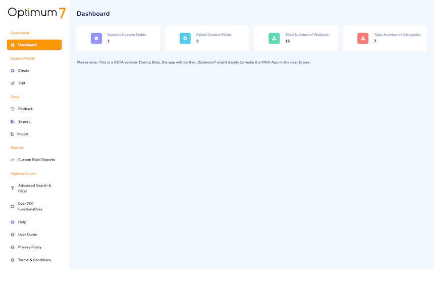Click the Dashboard grid icon in sidebar

click(x=13, y=45)
